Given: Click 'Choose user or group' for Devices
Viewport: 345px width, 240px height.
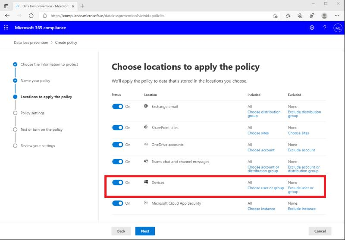Looking at the screenshot, I should (x=266, y=188).
